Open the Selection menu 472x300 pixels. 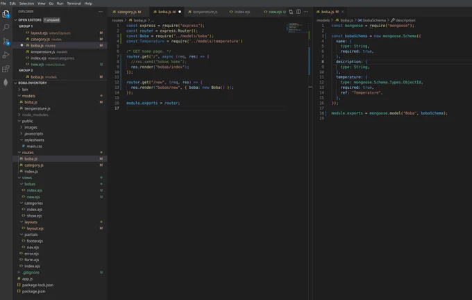[x=27, y=3]
